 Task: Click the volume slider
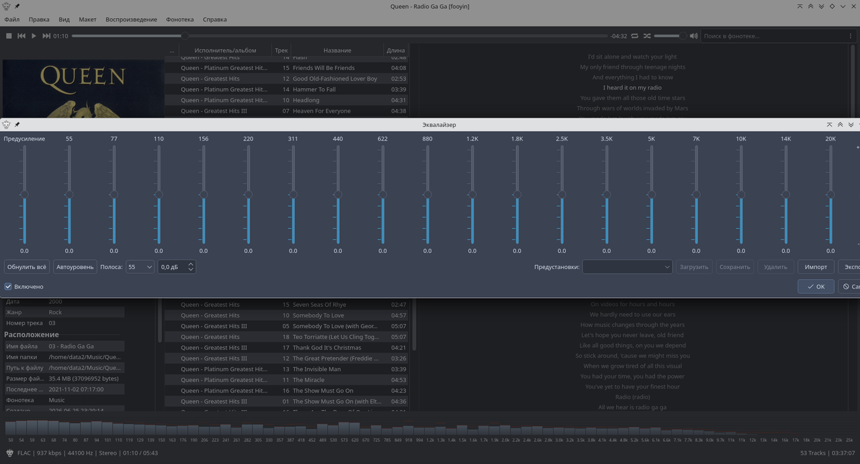(670, 36)
